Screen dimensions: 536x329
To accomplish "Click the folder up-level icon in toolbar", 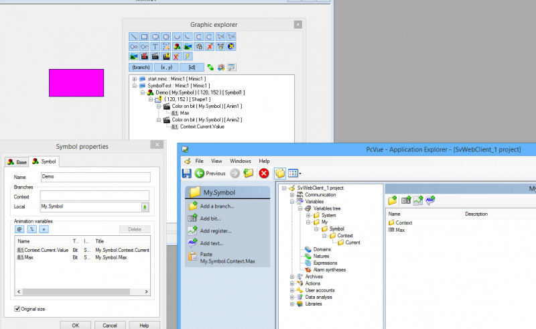I will click(x=249, y=174).
